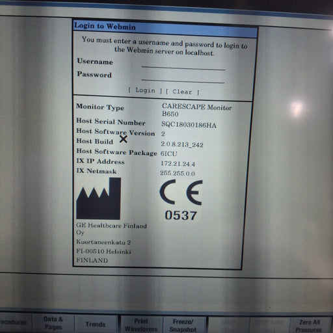Click the Username label

tap(95, 62)
